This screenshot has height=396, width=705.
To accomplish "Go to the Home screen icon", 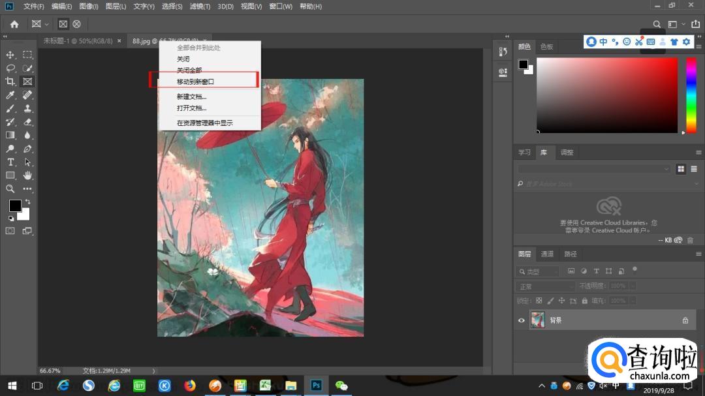I will (x=14, y=24).
